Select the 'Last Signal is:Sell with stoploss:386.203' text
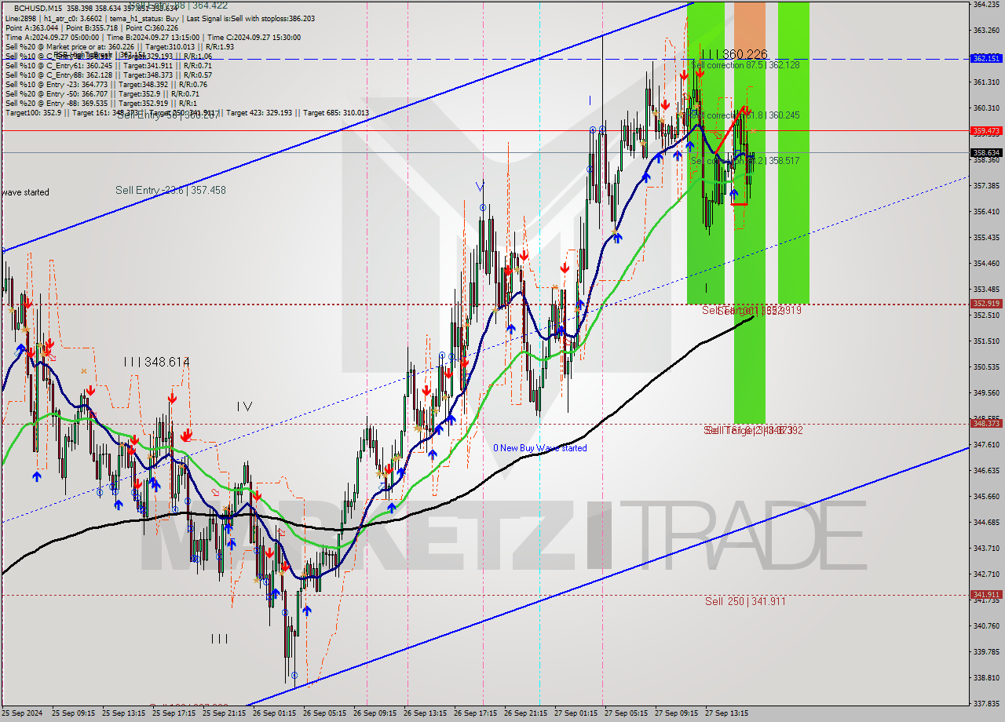Image resolution: width=1005 pixels, height=722 pixels. [x=250, y=17]
